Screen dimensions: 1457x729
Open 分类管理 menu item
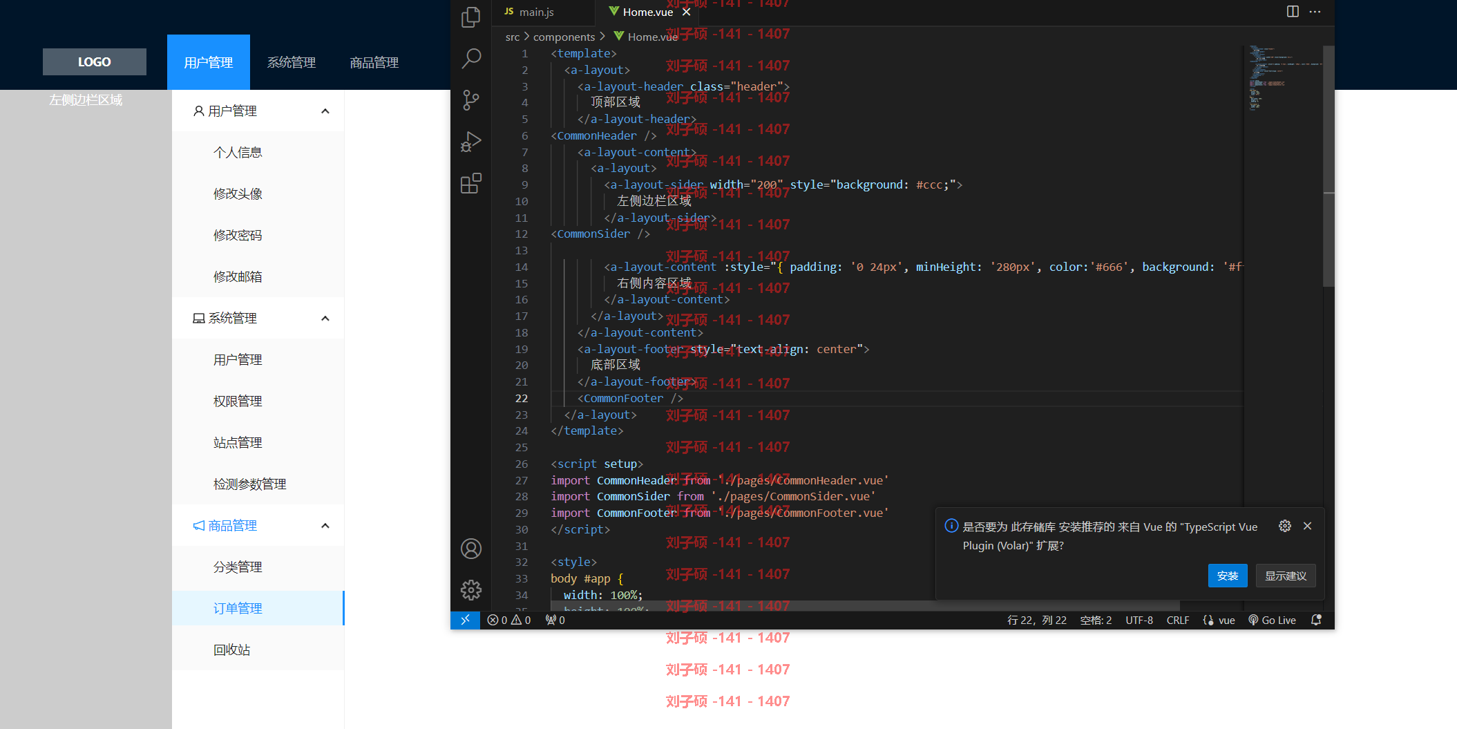(258, 567)
